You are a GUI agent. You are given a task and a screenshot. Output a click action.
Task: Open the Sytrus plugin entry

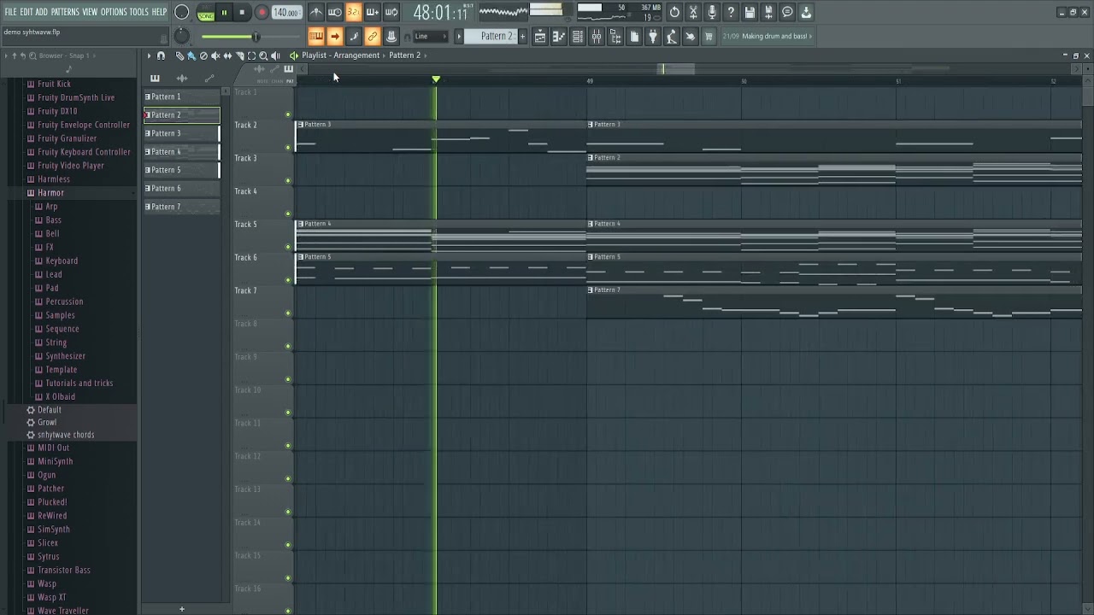(48, 556)
